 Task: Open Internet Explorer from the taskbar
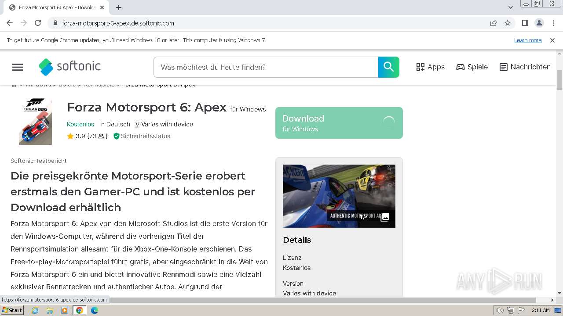click(x=35, y=310)
